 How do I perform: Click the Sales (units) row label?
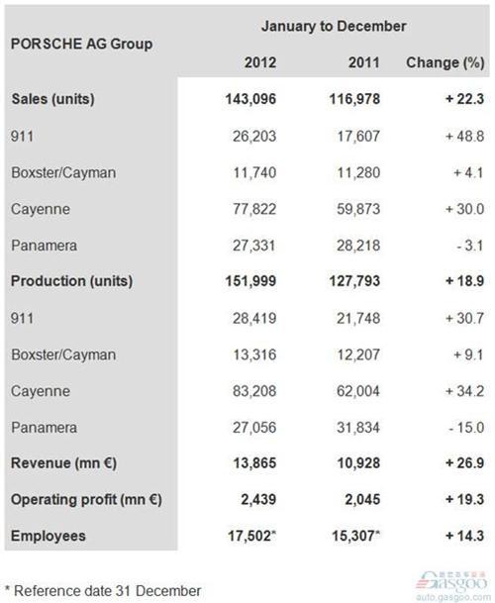[53, 99]
